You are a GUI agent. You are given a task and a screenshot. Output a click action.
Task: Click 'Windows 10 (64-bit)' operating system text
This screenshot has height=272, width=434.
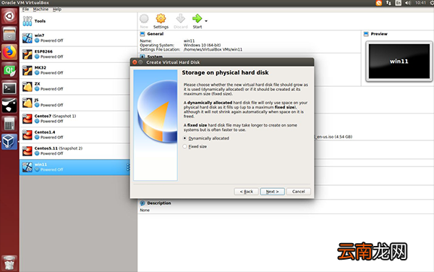(x=202, y=45)
